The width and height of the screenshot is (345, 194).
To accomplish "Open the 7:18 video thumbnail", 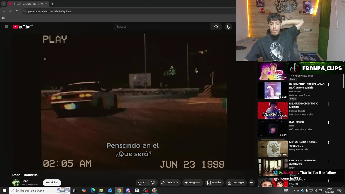I will coord(273,71).
